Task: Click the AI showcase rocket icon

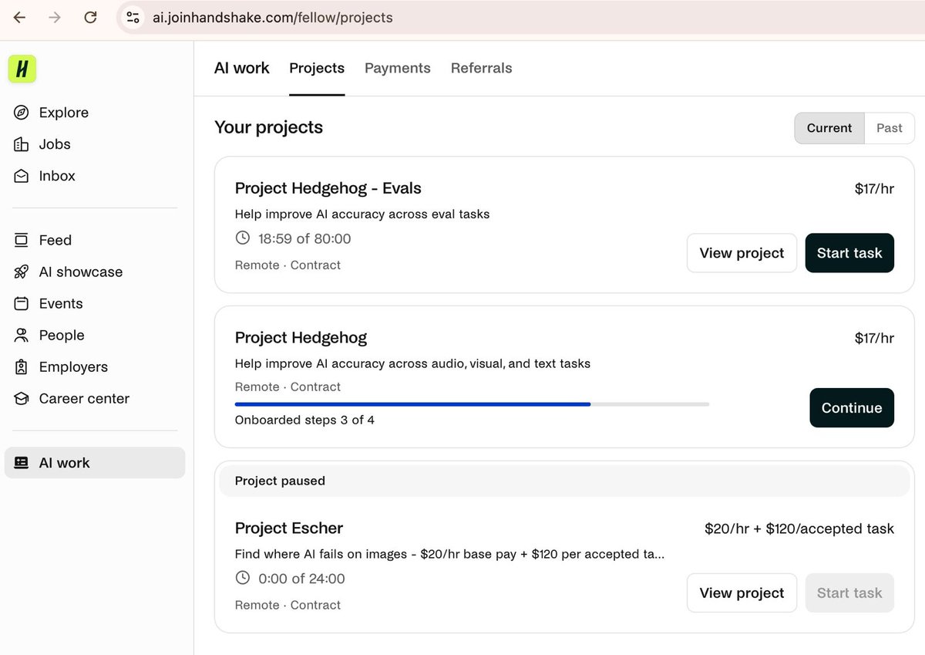Action: (x=22, y=272)
